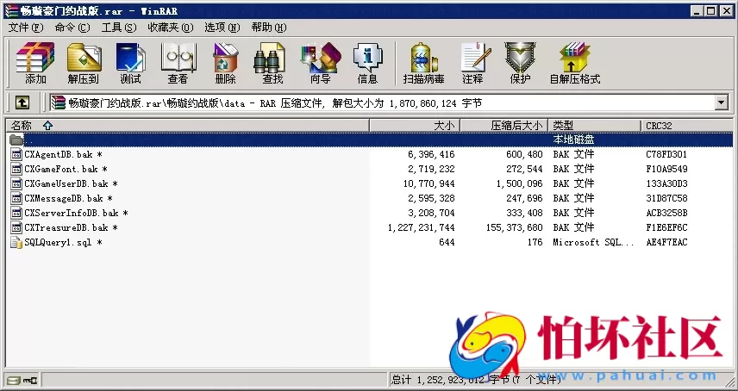Click the archive path text field
The height and width of the screenshot is (391, 738).
[384, 102]
